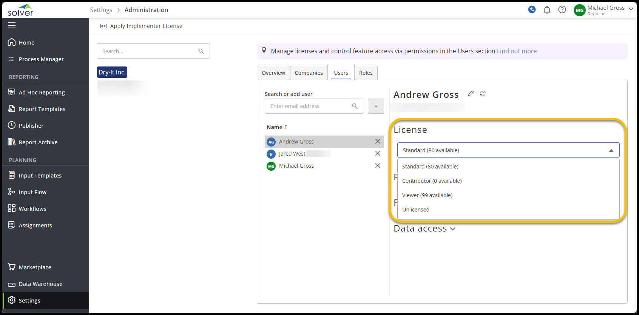Open the help question mark icon
Image resolution: width=639 pixels, height=315 pixels.
click(x=562, y=10)
